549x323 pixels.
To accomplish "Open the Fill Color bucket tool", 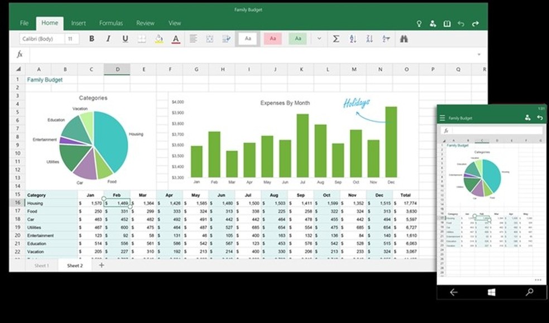I will pos(158,38).
